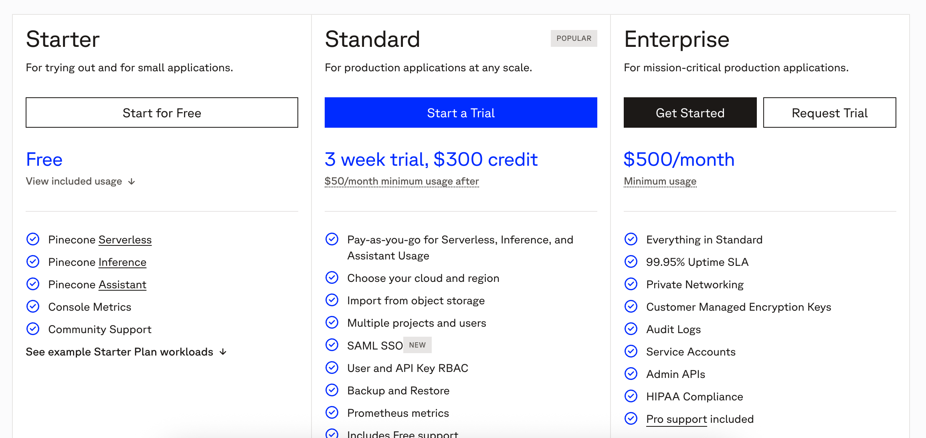Viewport: 926px width, 438px height.
Task: Click the checkmark icon beside Audit Logs
Action: tap(631, 329)
